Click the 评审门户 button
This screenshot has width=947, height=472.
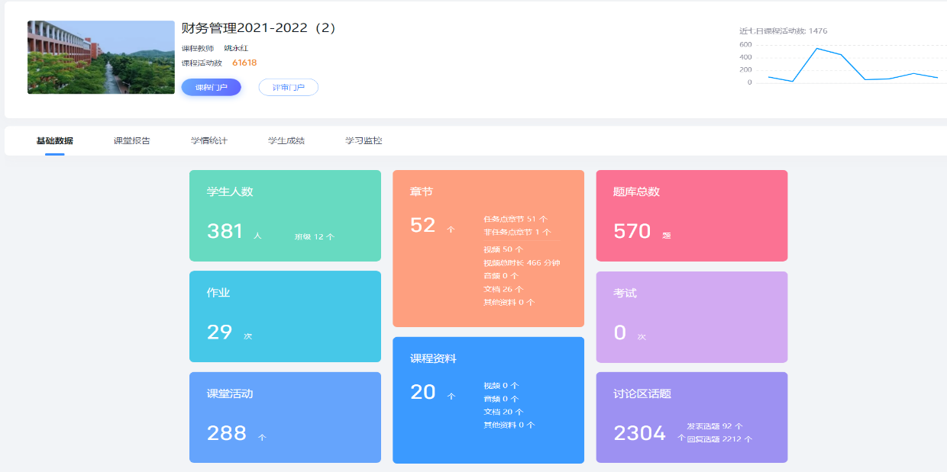[x=288, y=88]
